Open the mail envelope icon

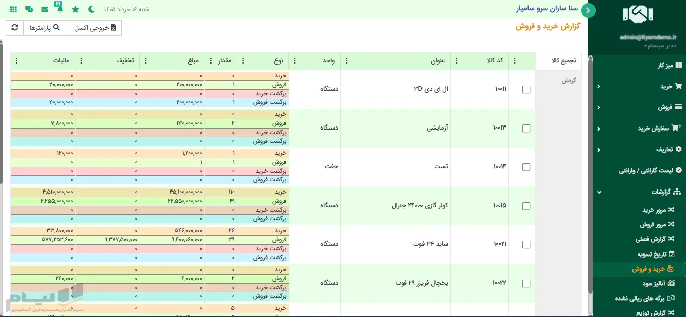[x=45, y=9]
